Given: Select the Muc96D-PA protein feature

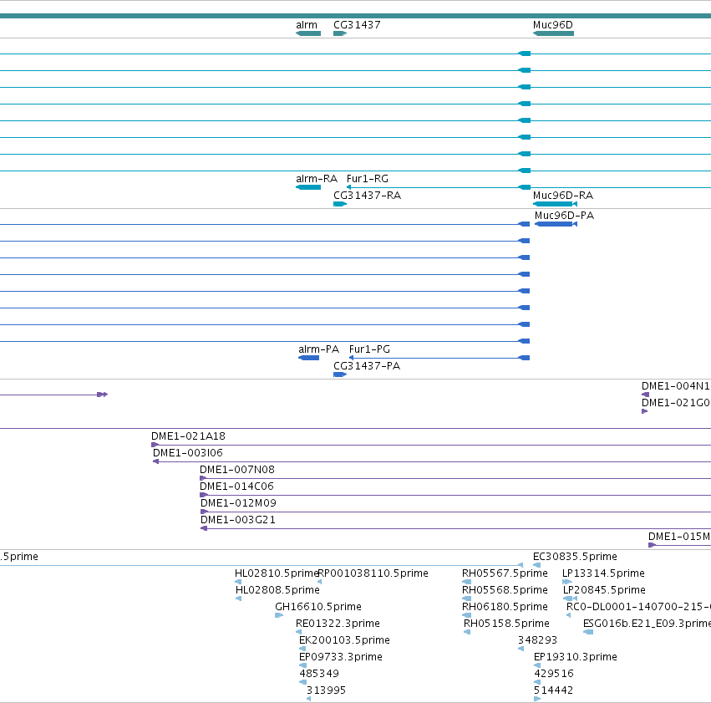Looking at the screenshot, I should [556, 224].
